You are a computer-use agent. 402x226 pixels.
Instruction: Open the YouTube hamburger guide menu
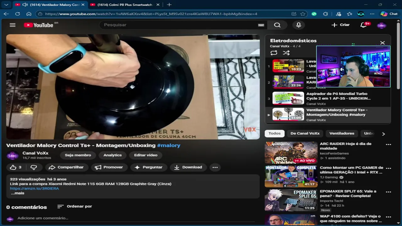pos(13,25)
